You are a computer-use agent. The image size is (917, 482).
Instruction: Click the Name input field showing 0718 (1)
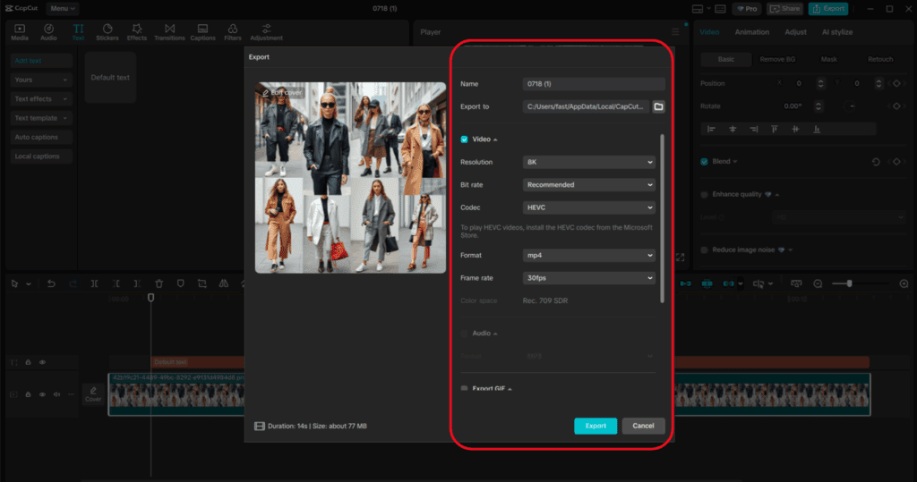pos(594,83)
